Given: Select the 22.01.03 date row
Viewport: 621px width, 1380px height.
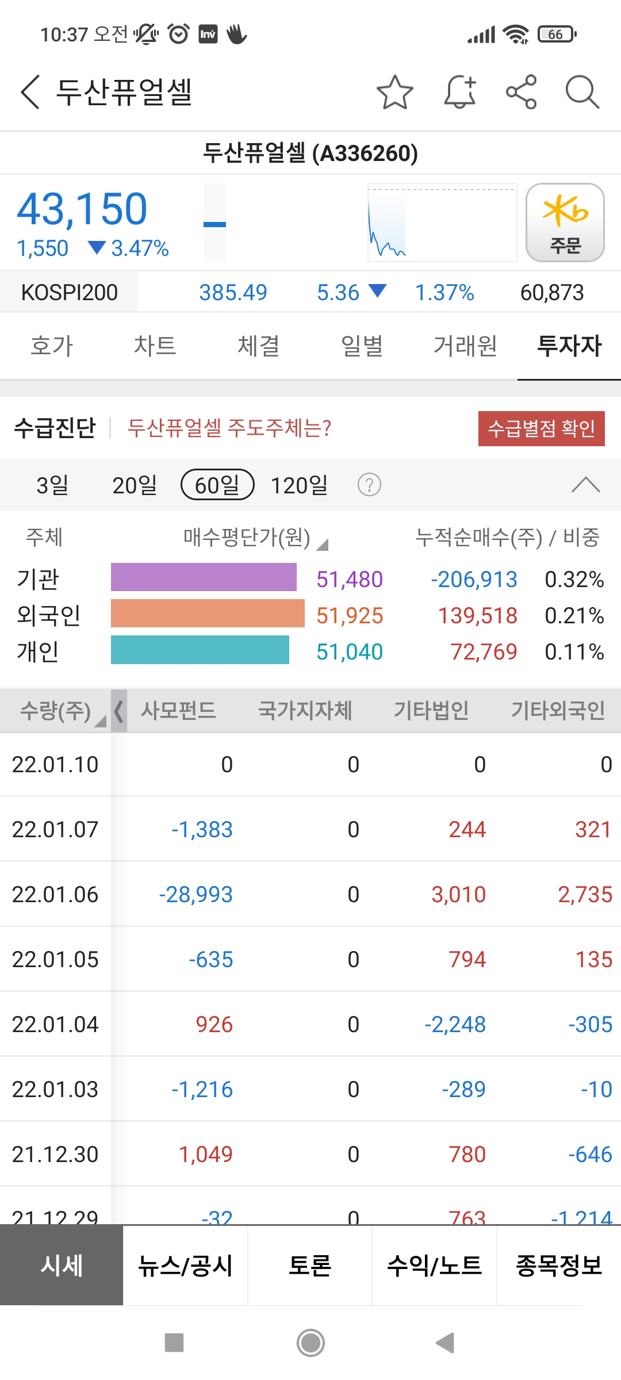Looking at the screenshot, I should point(310,1089).
